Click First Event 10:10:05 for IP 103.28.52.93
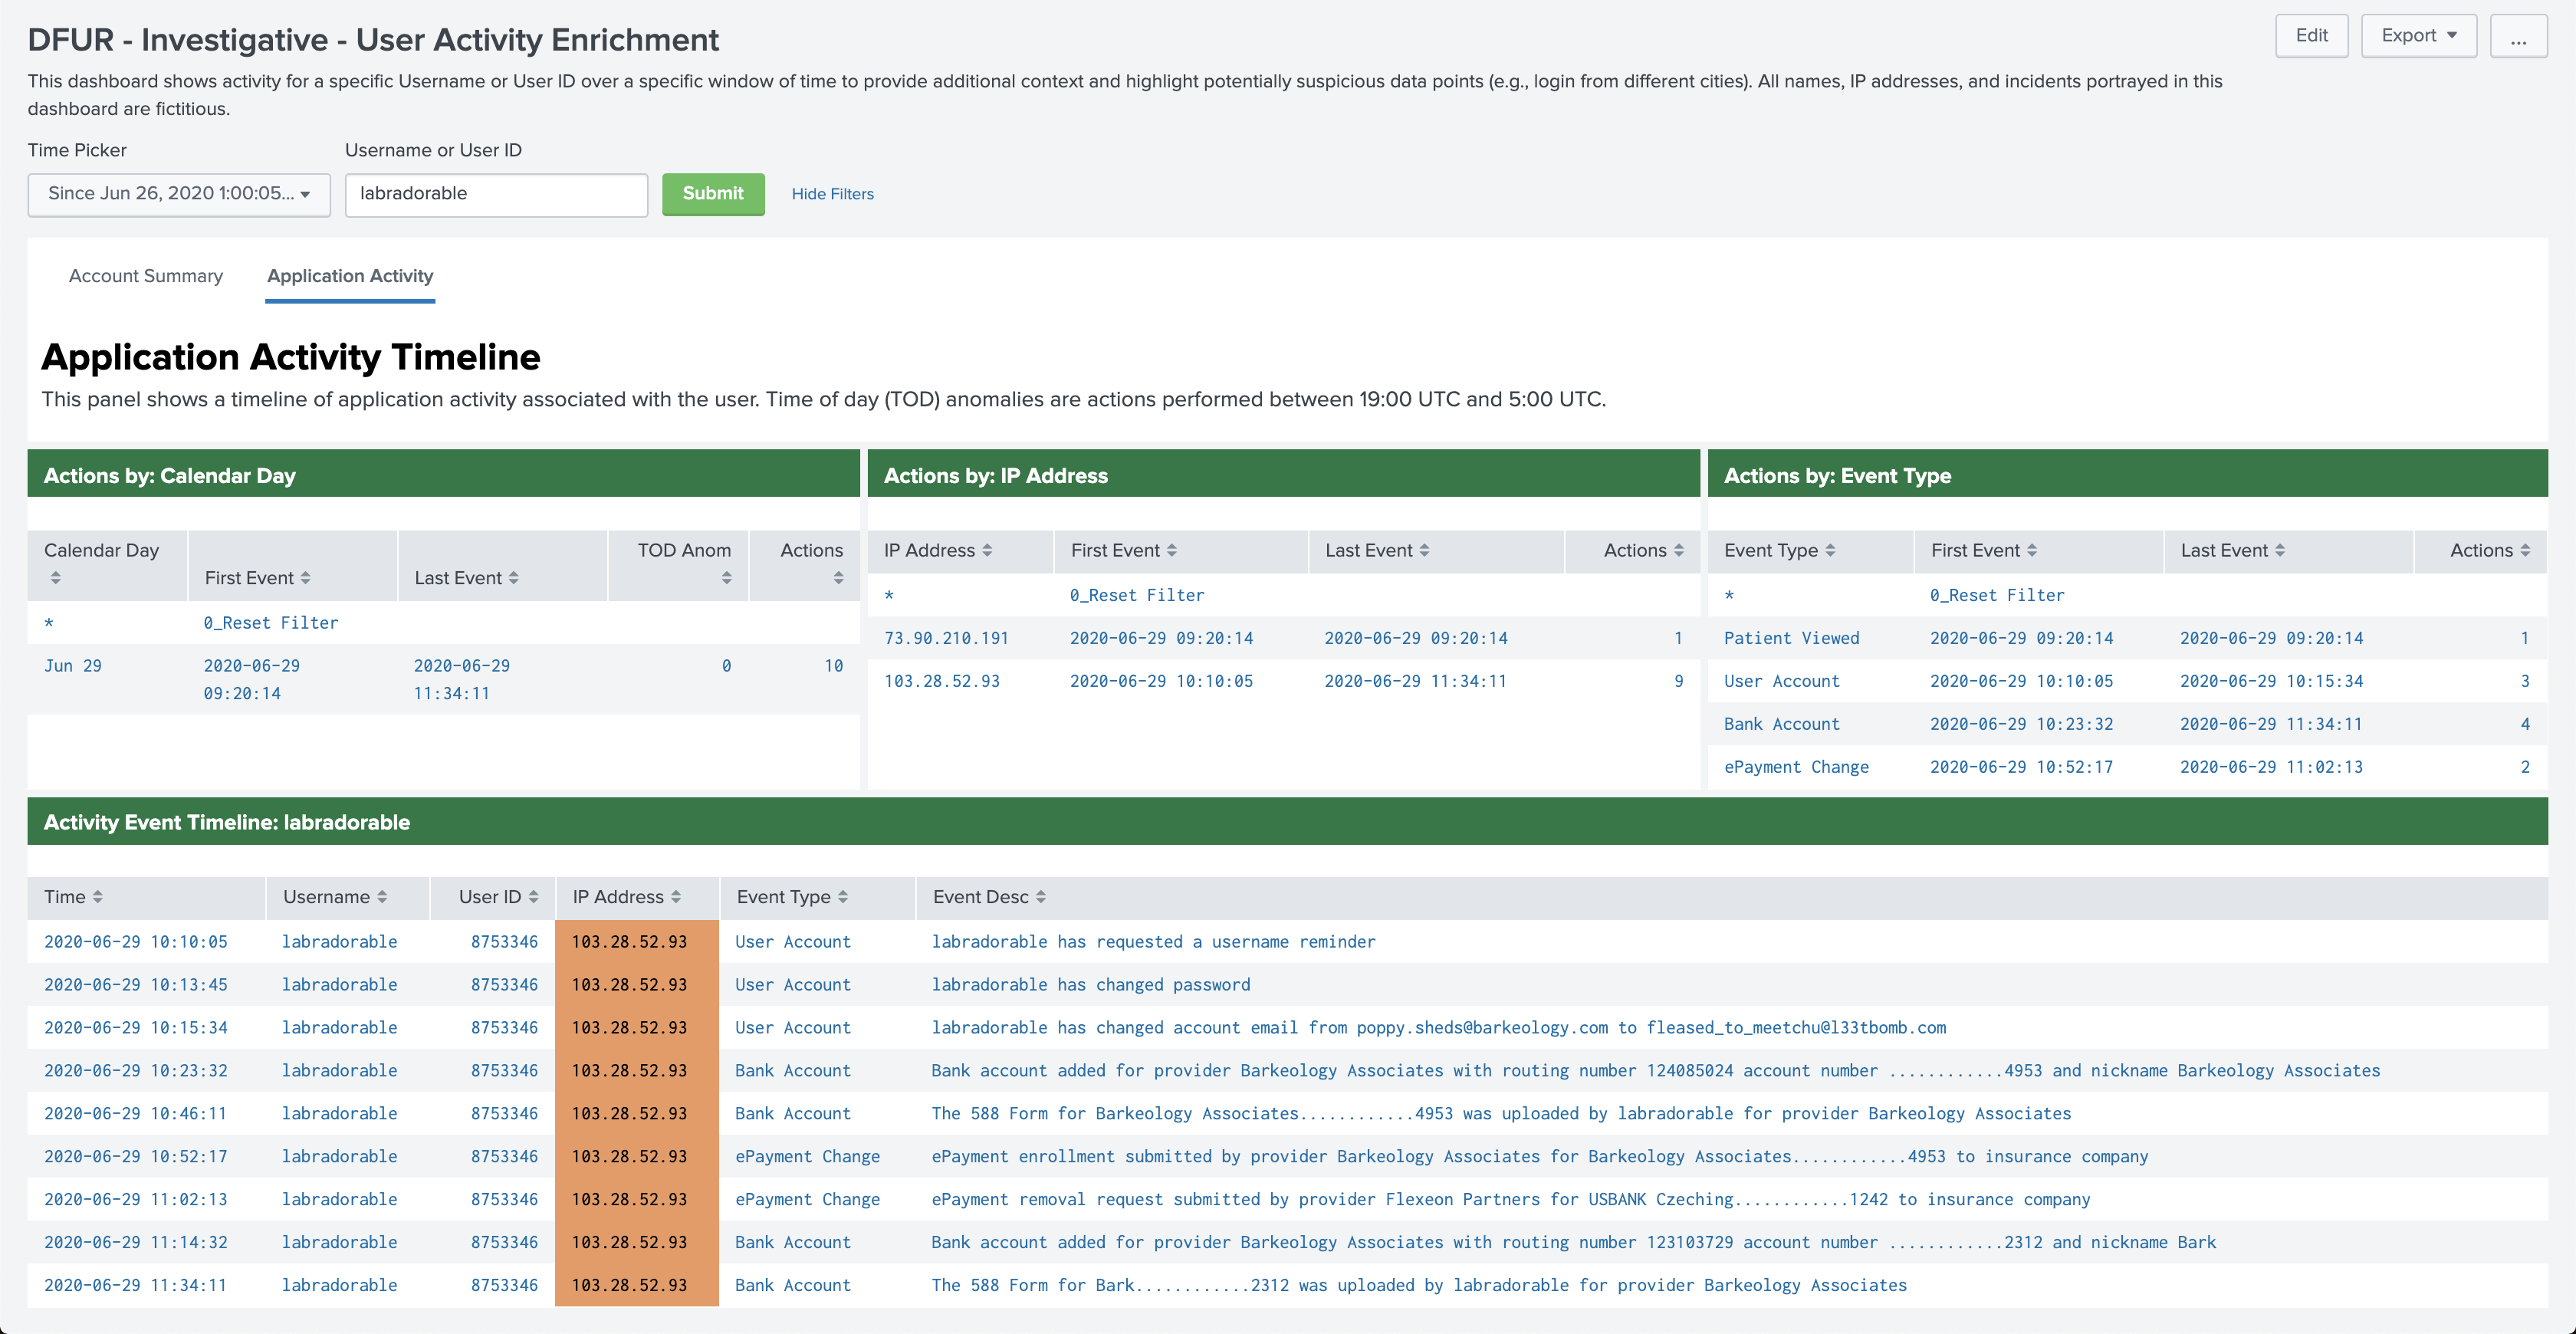 (x=1161, y=681)
